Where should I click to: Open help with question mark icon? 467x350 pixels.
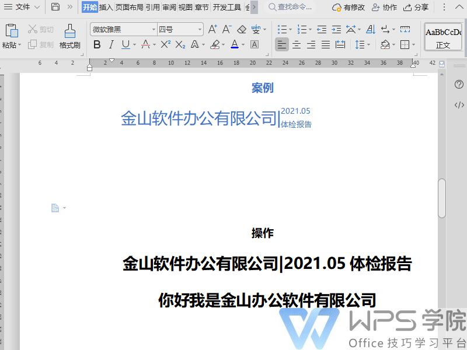(459, 85)
